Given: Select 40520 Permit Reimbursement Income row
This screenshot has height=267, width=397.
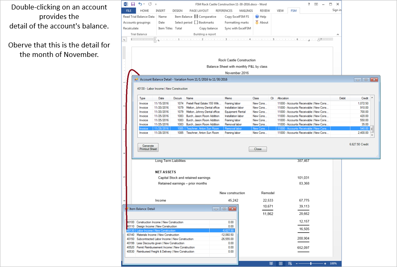Looking at the screenshot, I should click(x=180, y=247).
